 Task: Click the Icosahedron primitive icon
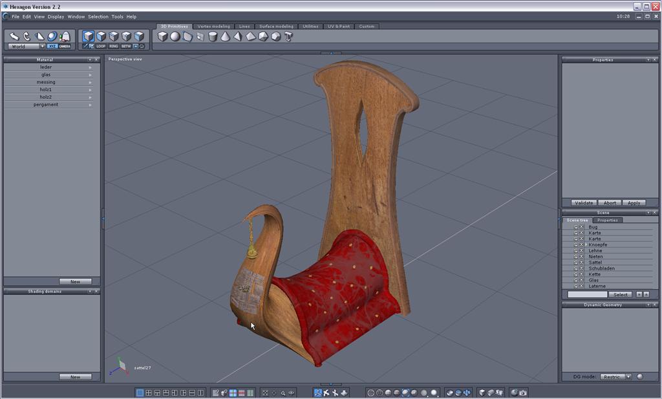tap(264, 36)
